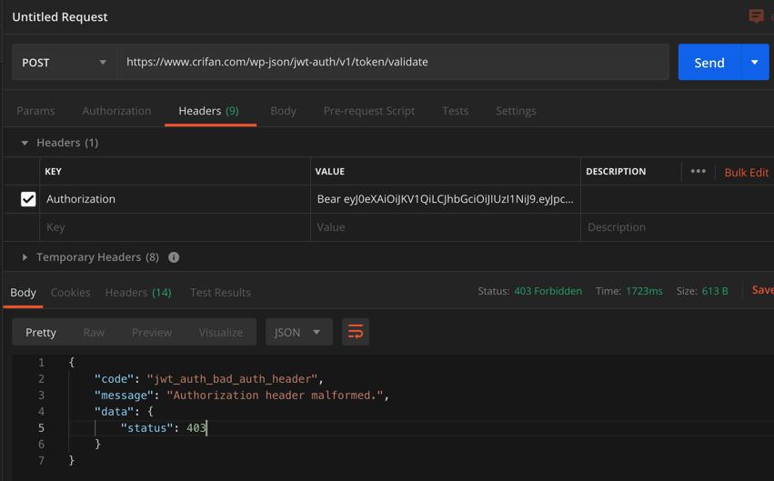Image resolution: width=774 pixels, height=481 pixels.
Task: Collapse the Headers (1) section
Action: pos(25,143)
